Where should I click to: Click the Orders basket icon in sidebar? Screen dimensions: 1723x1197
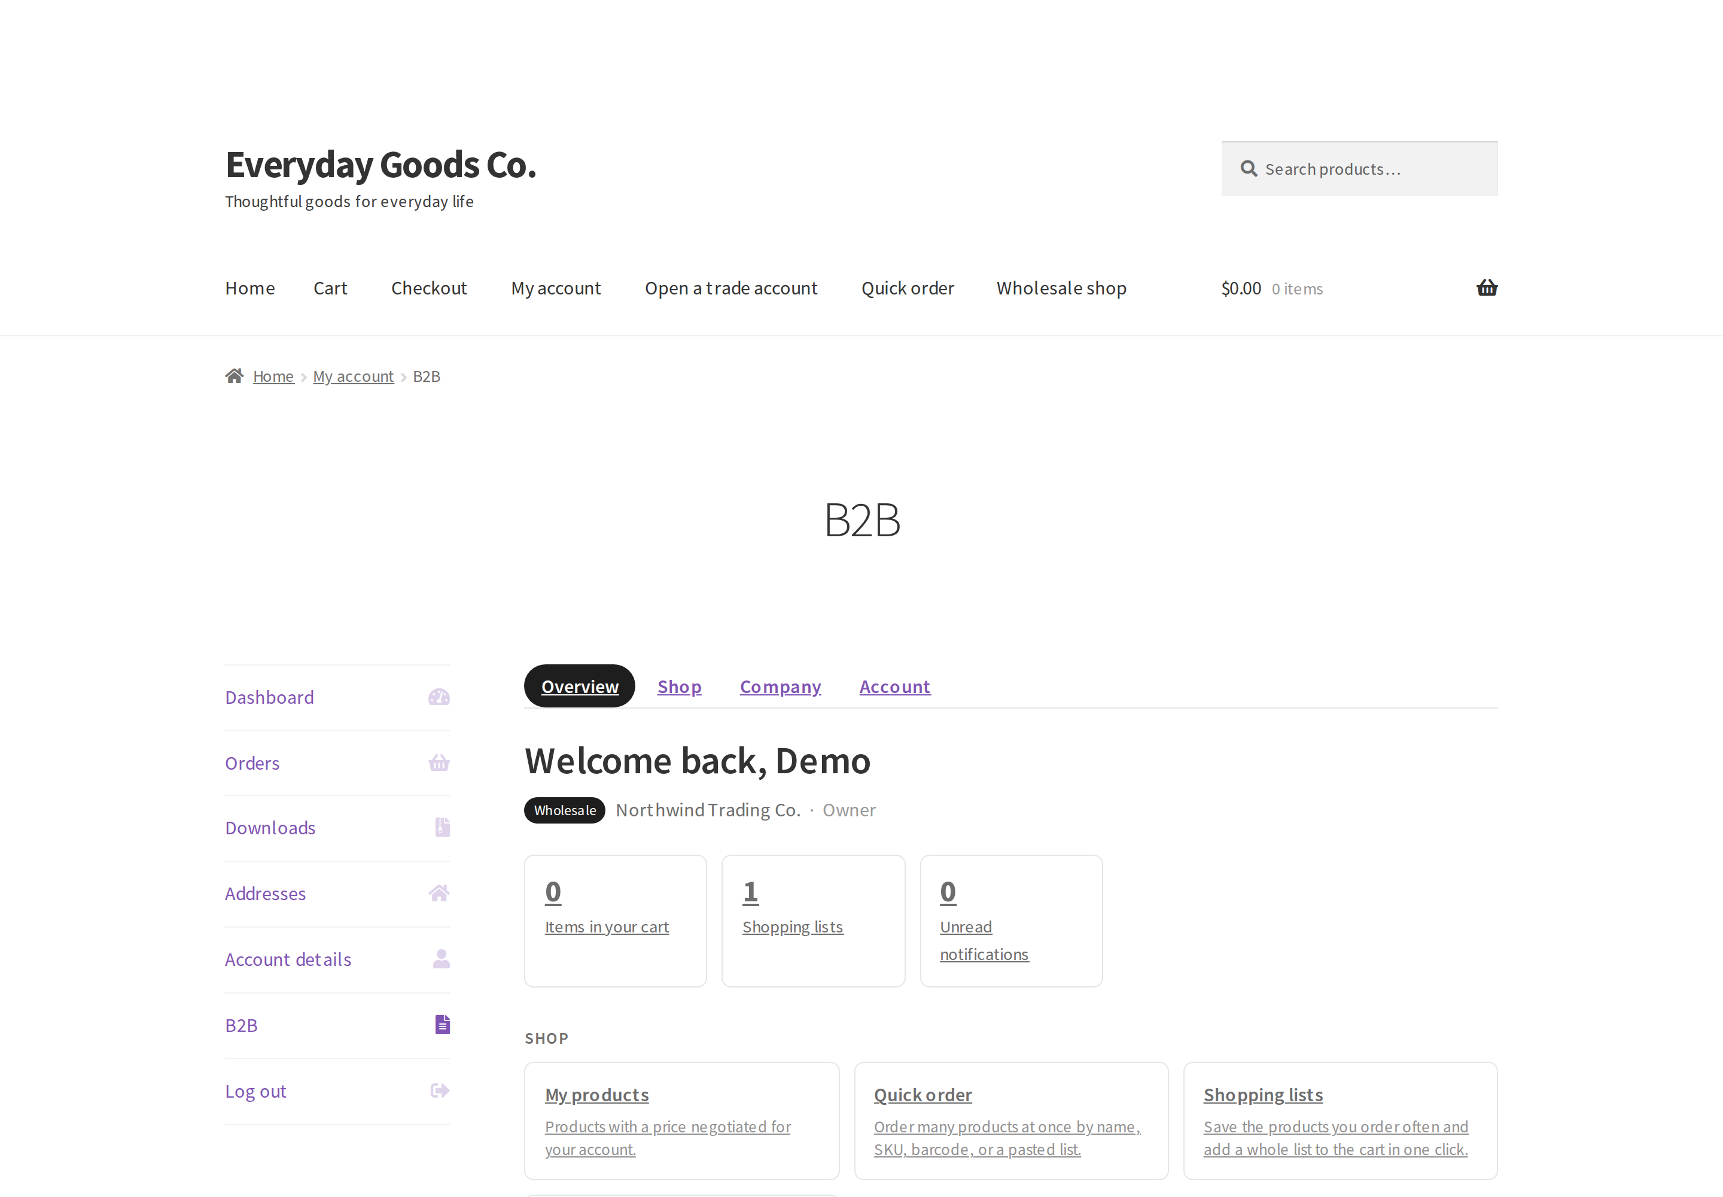[x=439, y=762]
